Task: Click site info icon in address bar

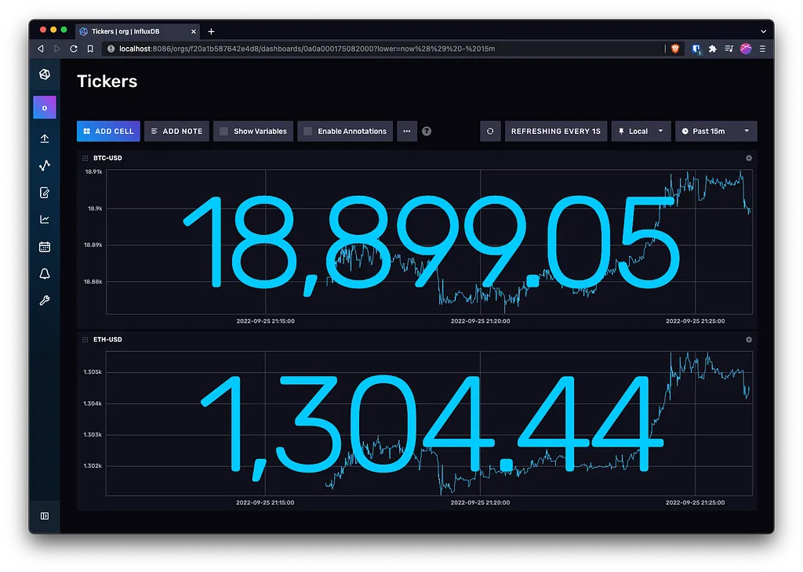Action: click(111, 49)
